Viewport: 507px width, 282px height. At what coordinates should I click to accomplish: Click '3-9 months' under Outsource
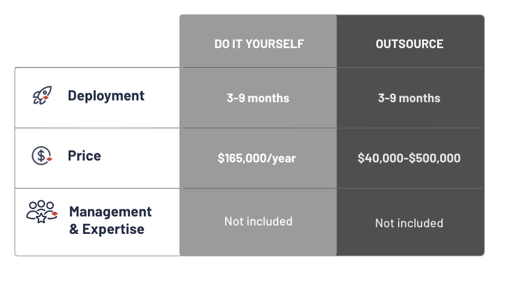tap(409, 98)
